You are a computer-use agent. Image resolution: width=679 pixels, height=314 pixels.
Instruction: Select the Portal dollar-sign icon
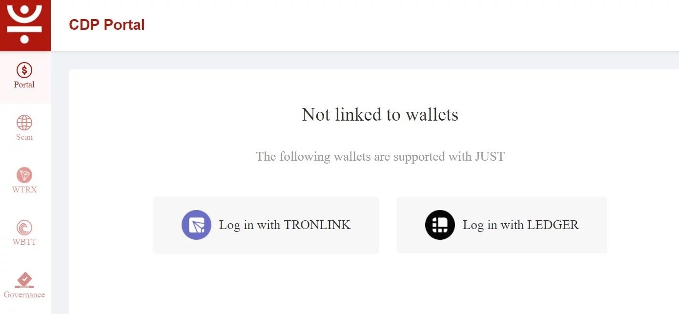click(24, 70)
